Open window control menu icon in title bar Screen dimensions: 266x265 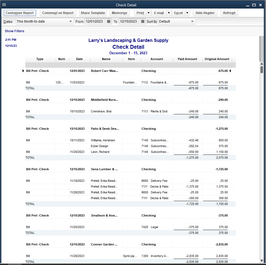click(x=4, y=5)
